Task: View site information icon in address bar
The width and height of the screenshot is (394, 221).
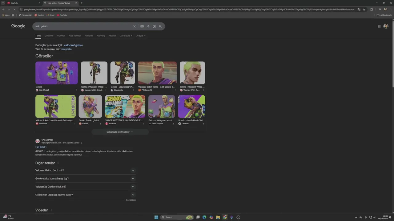Action: (x=21, y=10)
